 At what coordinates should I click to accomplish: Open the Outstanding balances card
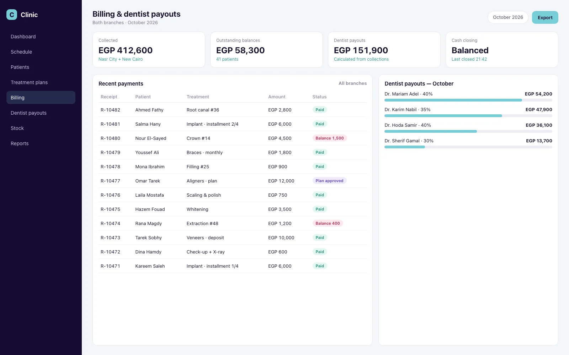coord(266,50)
